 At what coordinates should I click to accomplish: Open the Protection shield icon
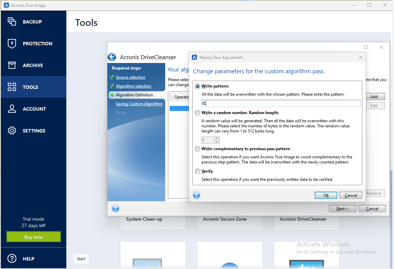click(12, 43)
